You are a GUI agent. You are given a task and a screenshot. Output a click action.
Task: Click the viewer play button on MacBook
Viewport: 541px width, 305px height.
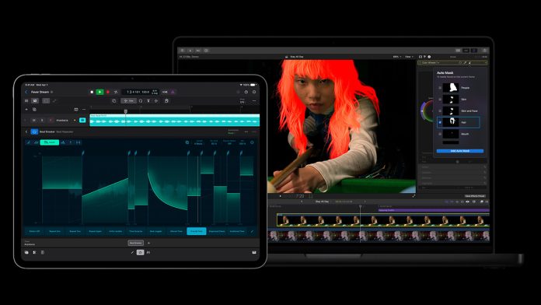point(280,196)
